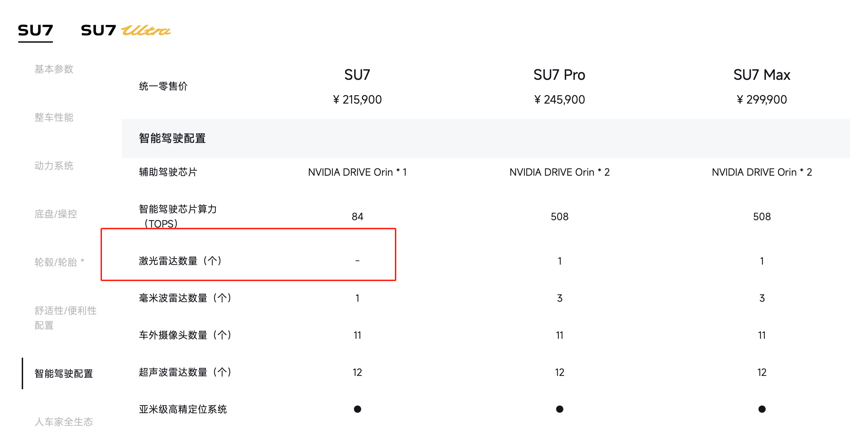The image size is (850, 427).
Task: Open 底盘/操控 sidebar section
Action: (56, 214)
